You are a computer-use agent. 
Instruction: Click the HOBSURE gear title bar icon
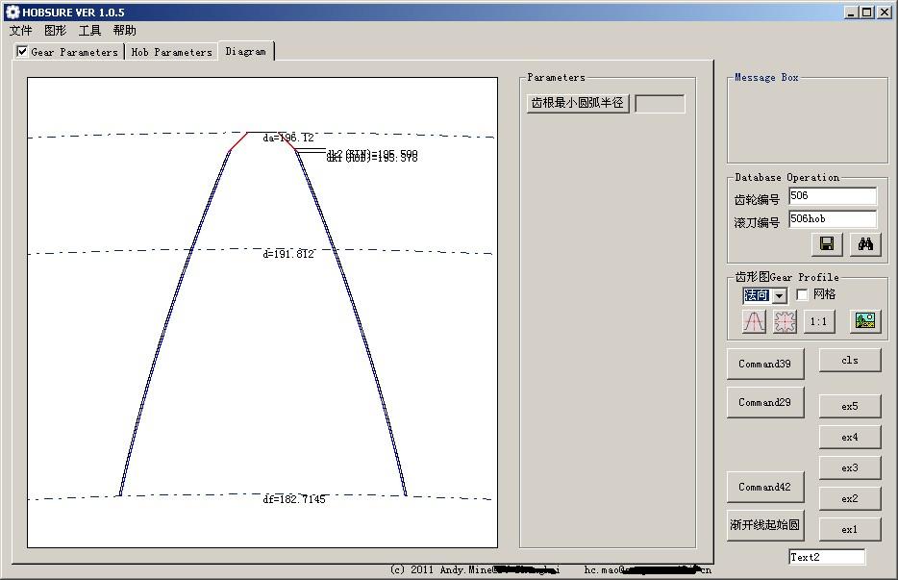tap(12, 13)
